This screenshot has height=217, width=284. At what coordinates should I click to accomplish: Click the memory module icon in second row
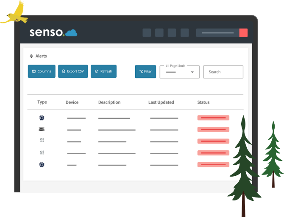pos(42,129)
